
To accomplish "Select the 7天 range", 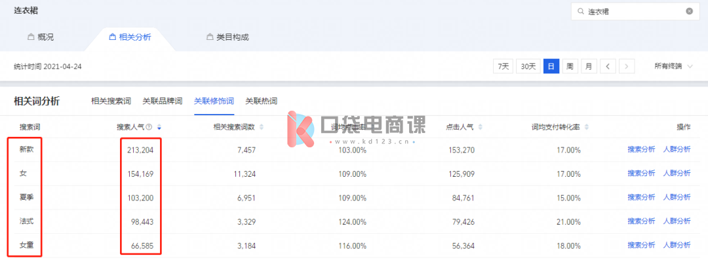I will click(x=503, y=66).
